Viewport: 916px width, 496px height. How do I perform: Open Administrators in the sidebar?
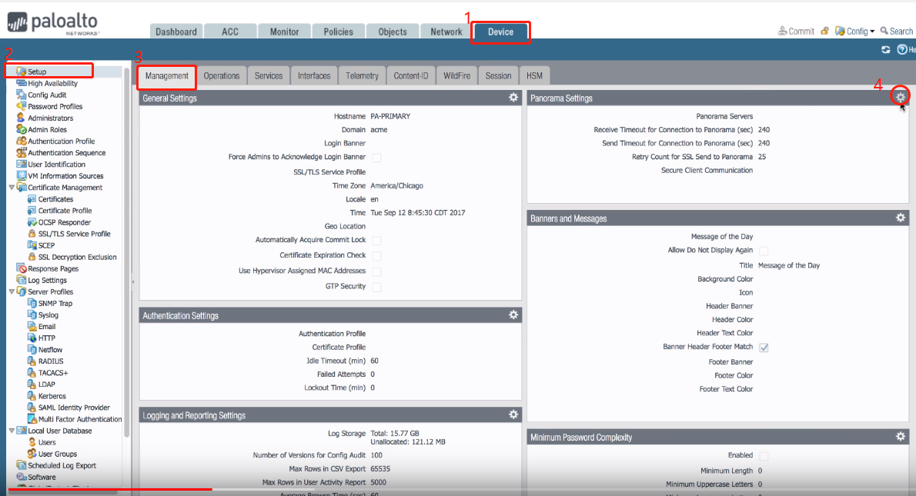coord(50,118)
